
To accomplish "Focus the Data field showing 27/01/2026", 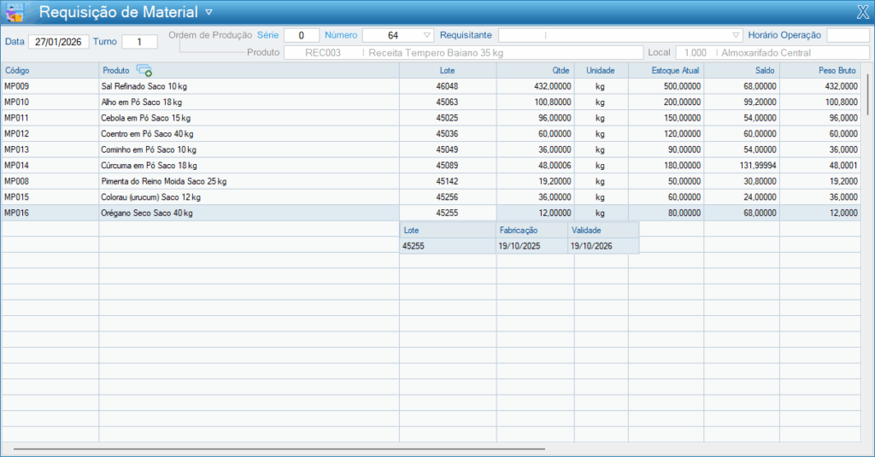I will click(x=58, y=41).
